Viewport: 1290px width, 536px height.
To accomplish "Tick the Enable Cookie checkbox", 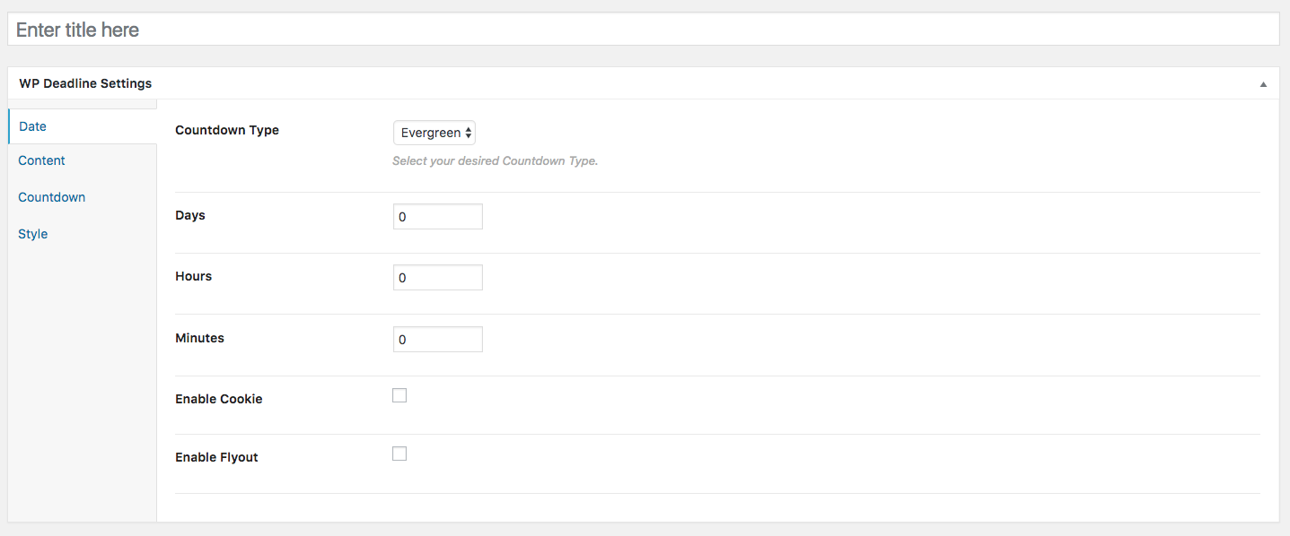I will point(399,395).
